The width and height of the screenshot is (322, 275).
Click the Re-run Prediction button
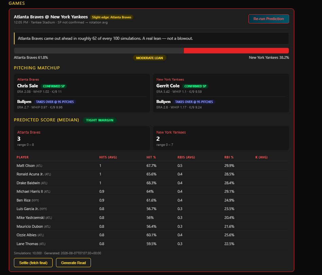[x=269, y=19]
